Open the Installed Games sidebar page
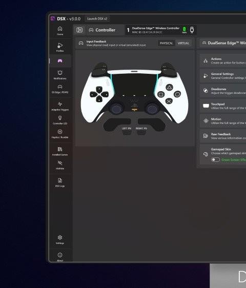Viewport: 246px width, 288px height. (60, 151)
